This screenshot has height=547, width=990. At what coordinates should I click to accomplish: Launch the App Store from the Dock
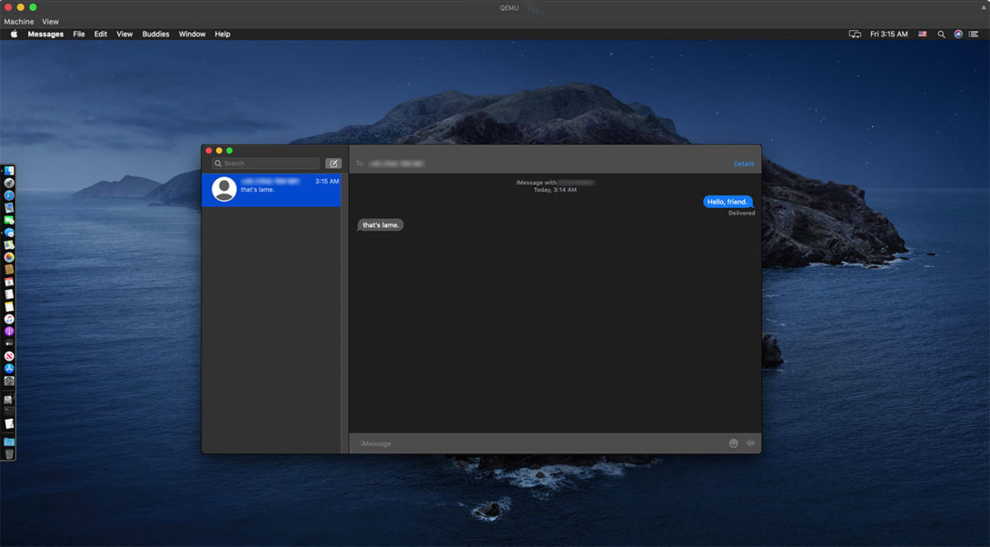[x=9, y=369]
